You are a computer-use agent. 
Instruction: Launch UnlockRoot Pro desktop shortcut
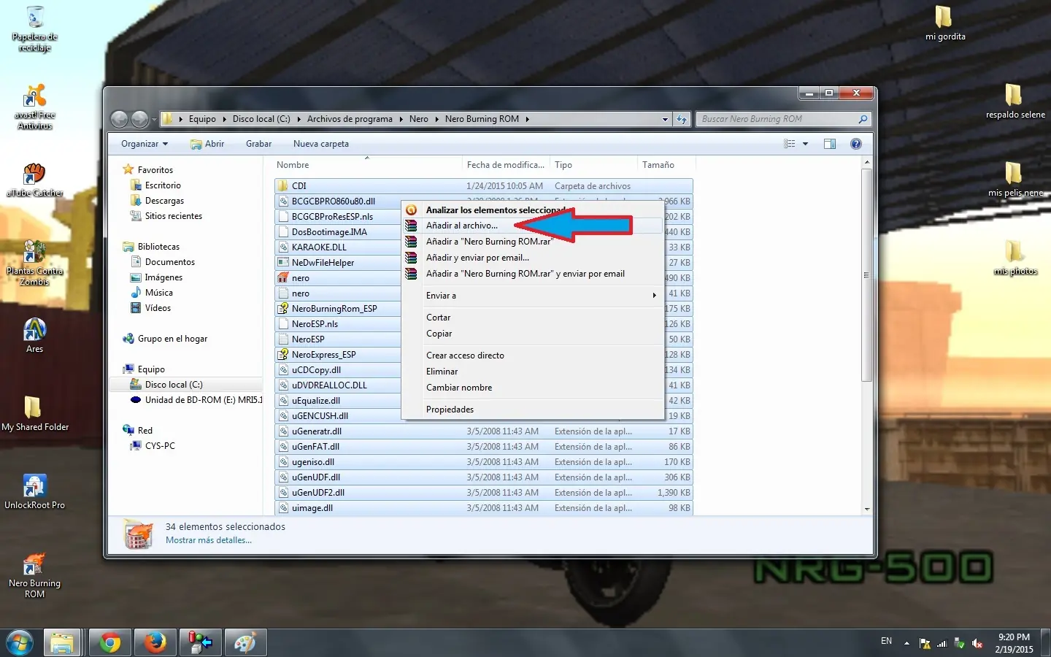[x=34, y=492]
